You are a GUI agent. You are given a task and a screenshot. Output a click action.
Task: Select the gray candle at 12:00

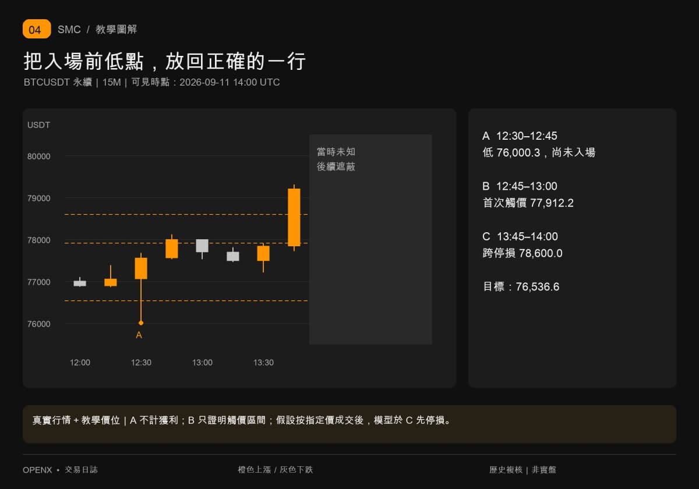point(80,283)
